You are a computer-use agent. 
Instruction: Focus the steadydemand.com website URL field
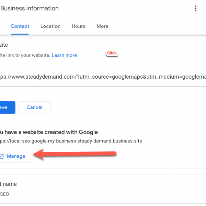click(x=103, y=77)
